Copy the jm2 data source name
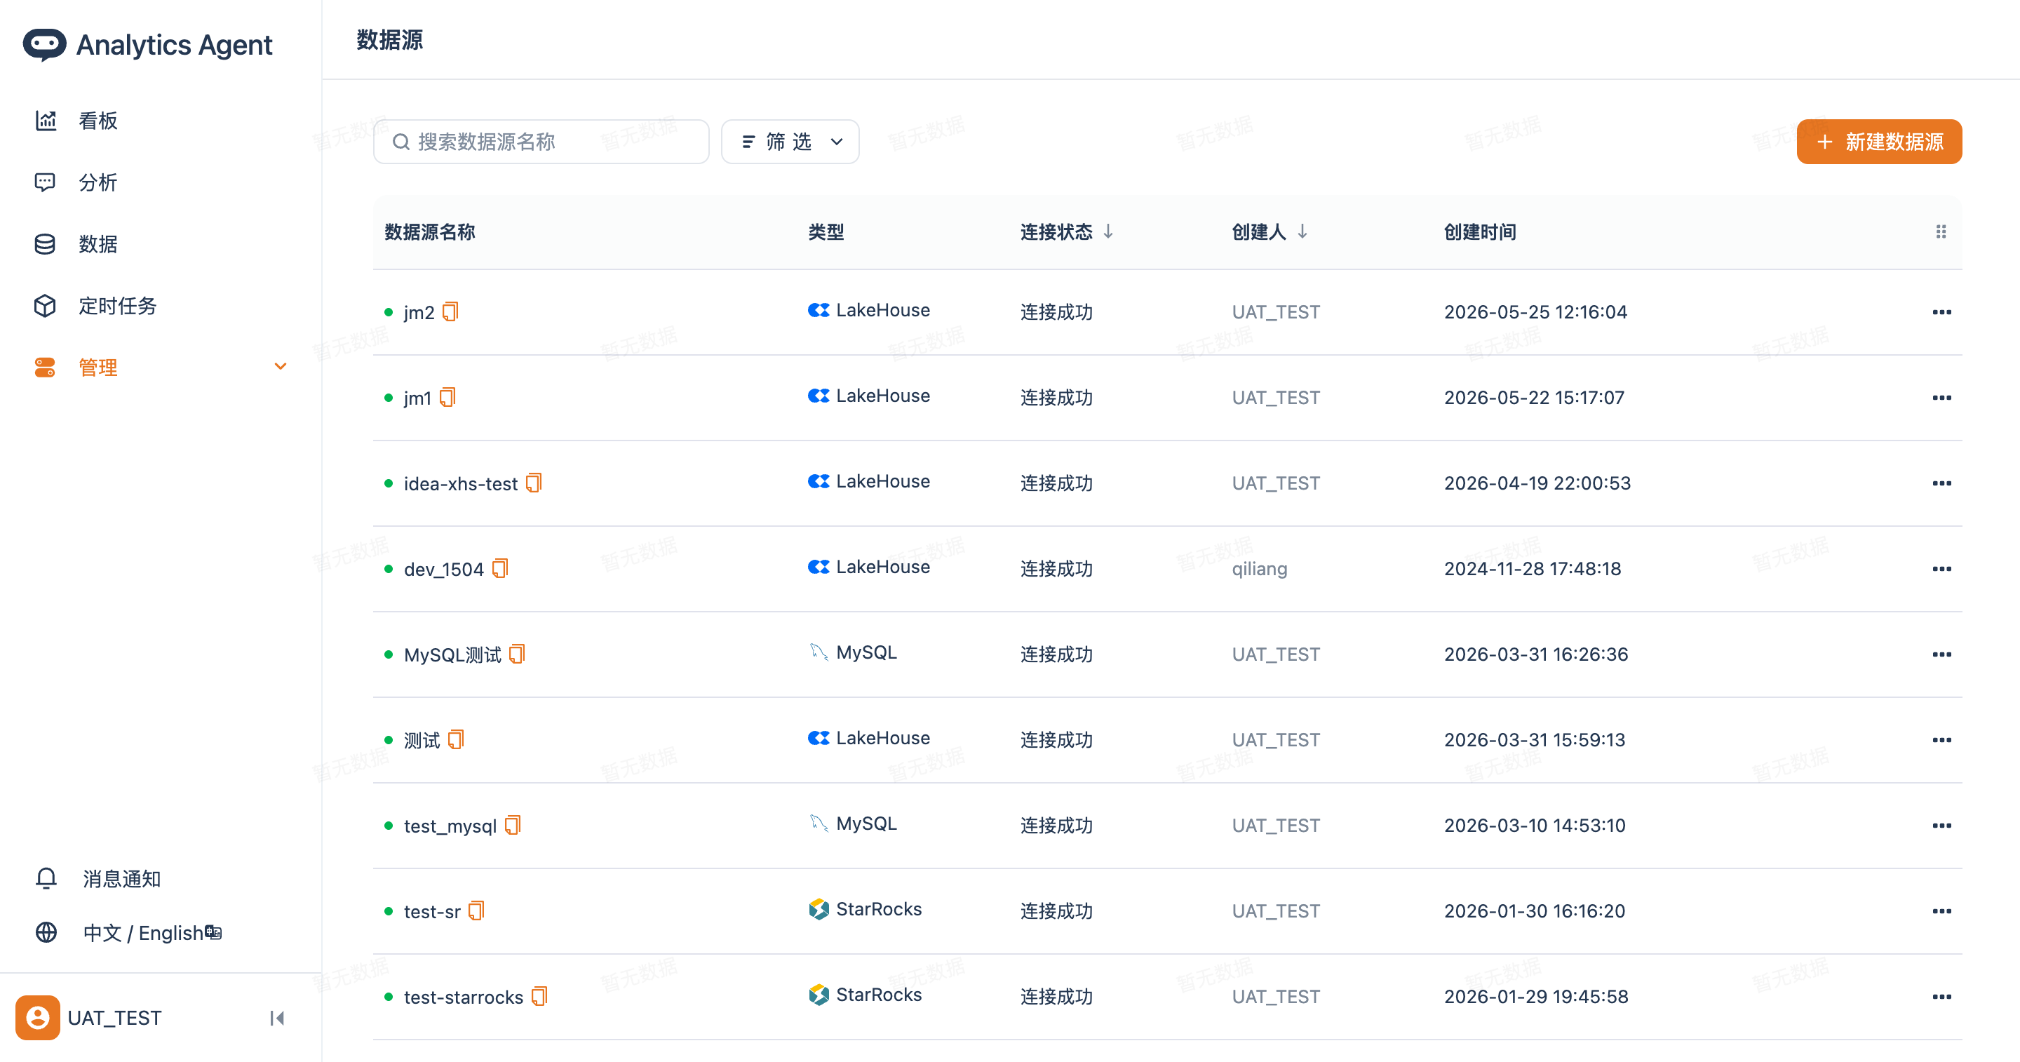This screenshot has height=1062, width=2020. (x=450, y=311)
